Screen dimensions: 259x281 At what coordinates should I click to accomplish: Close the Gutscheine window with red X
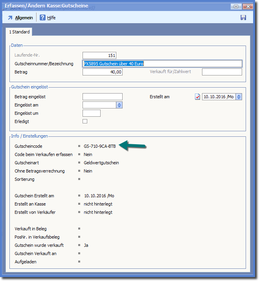[x=248, y=6]
